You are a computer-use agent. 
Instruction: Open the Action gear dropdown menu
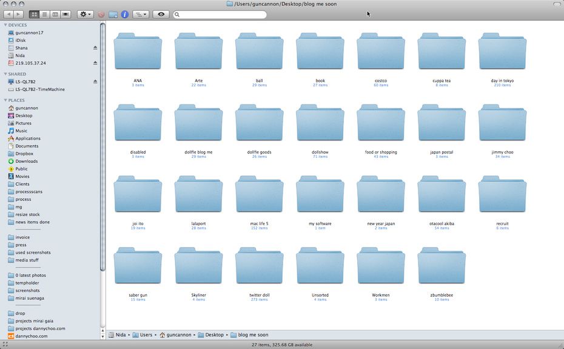(x=85, y=14)
